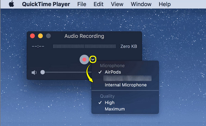Click the volume slider knob
Screen dimensions: 206x126
tap(43, 72)
